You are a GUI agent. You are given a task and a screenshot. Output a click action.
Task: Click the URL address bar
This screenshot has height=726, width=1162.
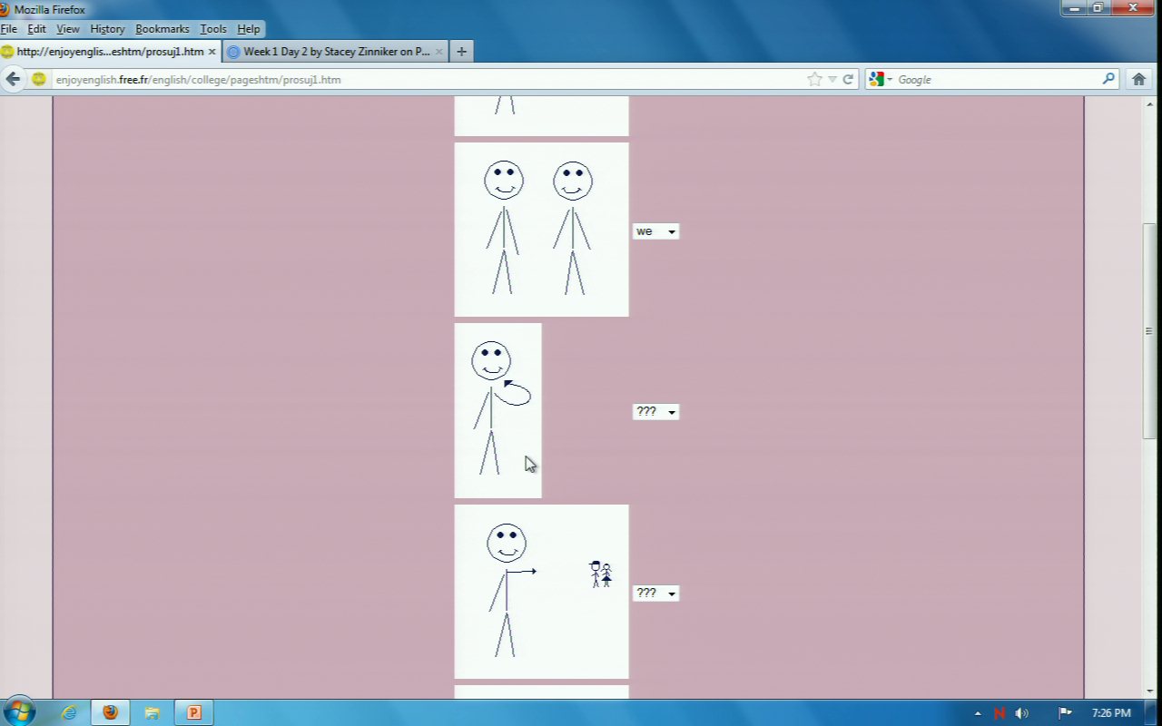click(x=427, y=79)
